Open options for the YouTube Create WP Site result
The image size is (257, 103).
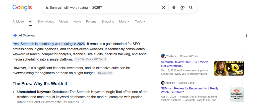click(x=242, y=56)
